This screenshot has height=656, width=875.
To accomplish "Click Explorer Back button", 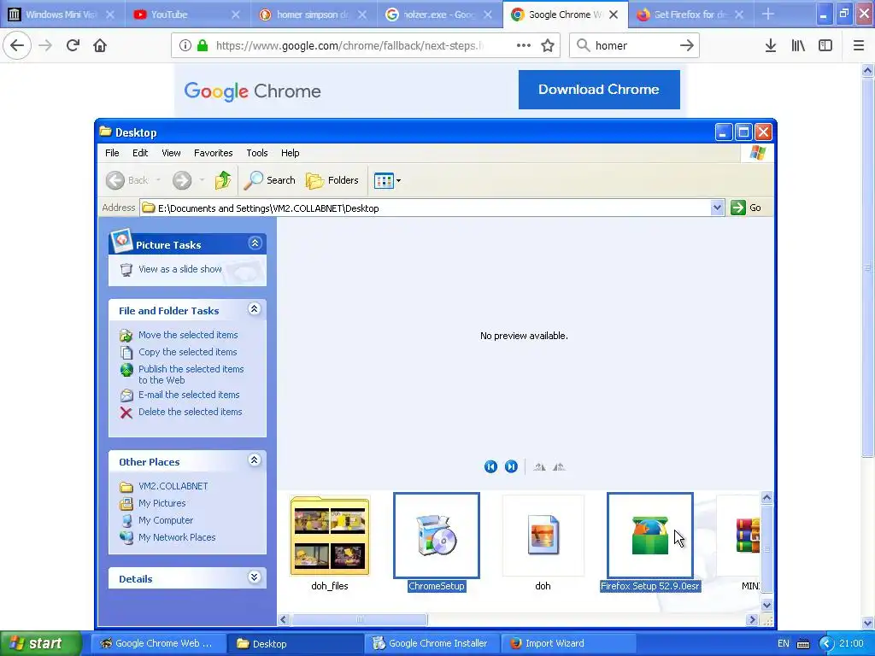I will (x=127, y=180).
